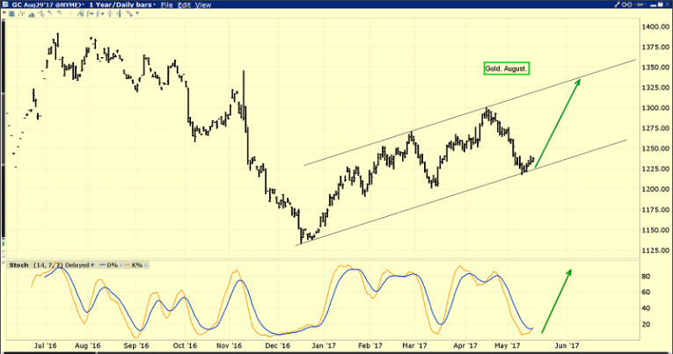
Task: Toggle the K% orange line legend
Action: pyautogui.click(x=133, y=264)
